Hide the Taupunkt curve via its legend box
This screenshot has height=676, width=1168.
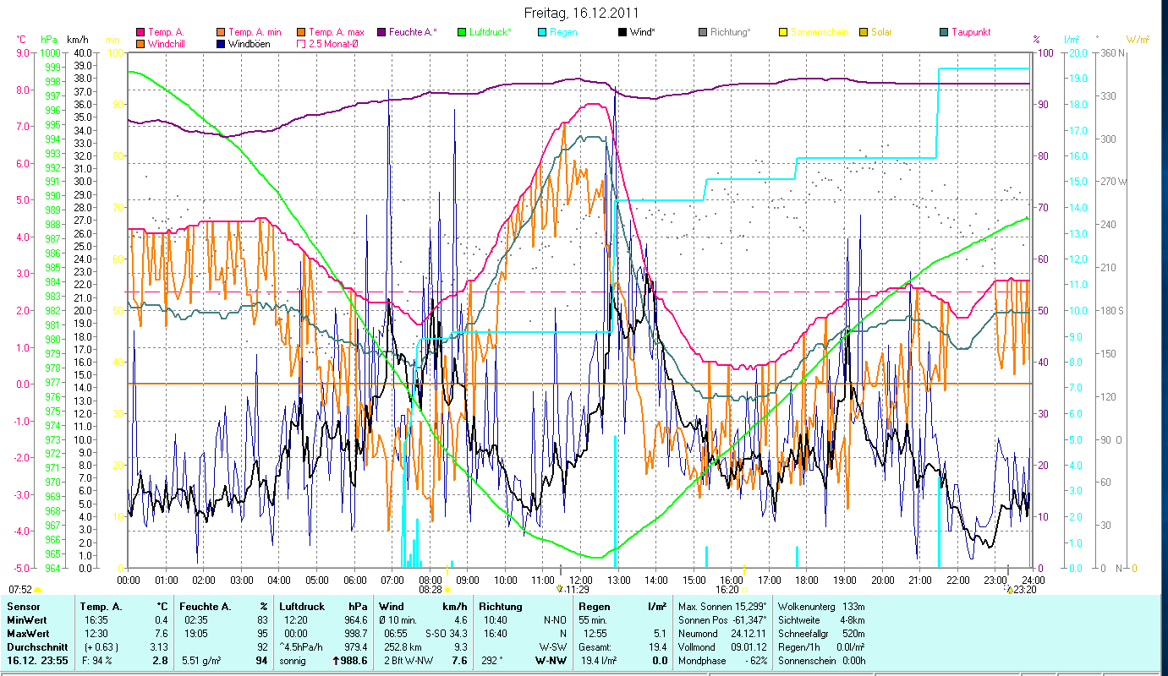click(x=944, y=32)
